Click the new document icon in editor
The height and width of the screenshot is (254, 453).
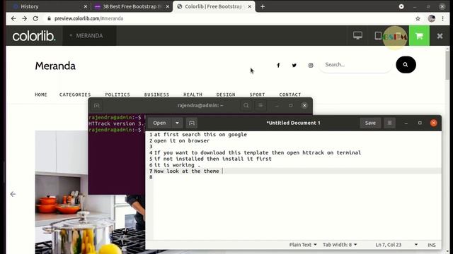pos(192,123)
